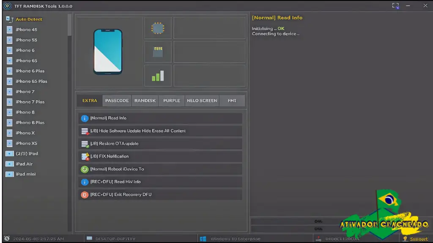Screen dimensions: 433x243
Task: Click the iPhone 4S device icon
Action: click(9, 30)
